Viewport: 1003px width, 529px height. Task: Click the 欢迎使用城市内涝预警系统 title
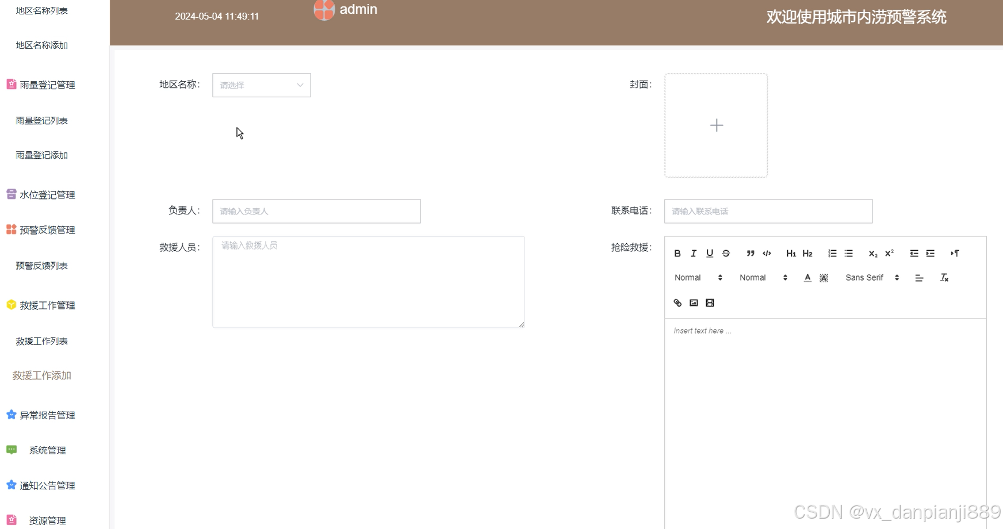tap(856, 17)
